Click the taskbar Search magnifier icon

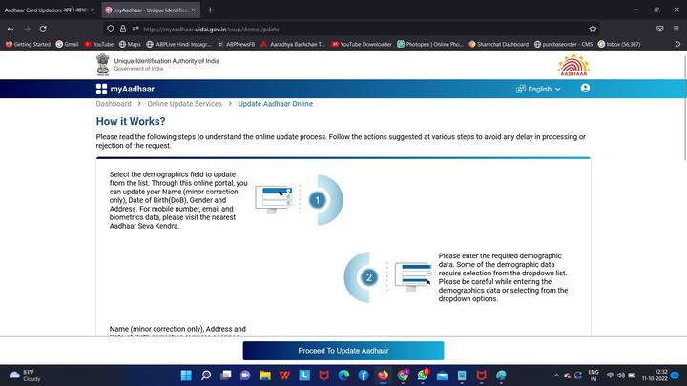(206, 375)
